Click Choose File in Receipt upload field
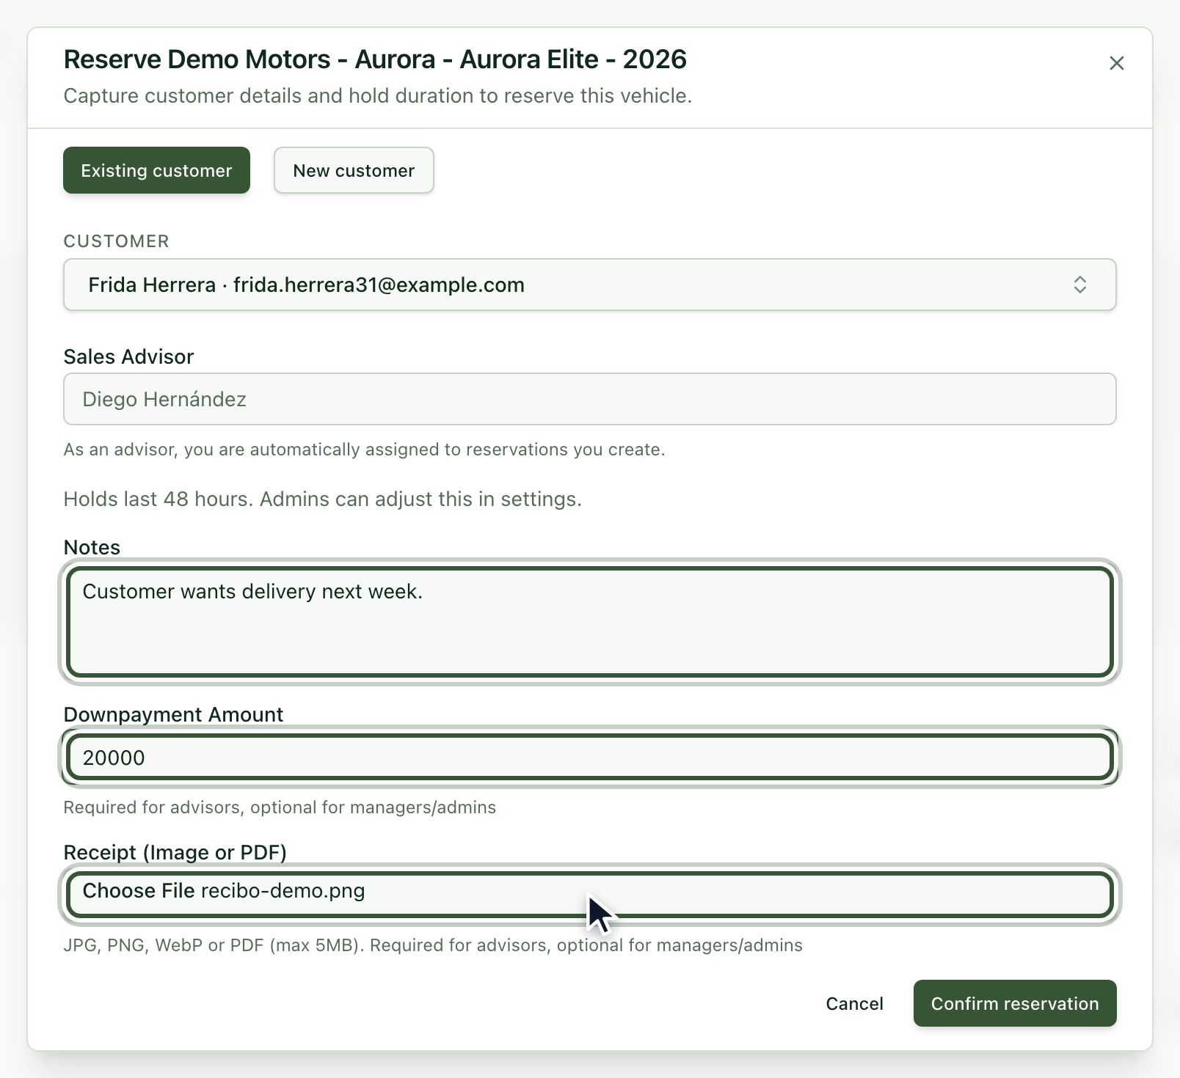1180x1078 pixels. coord(139,890)
